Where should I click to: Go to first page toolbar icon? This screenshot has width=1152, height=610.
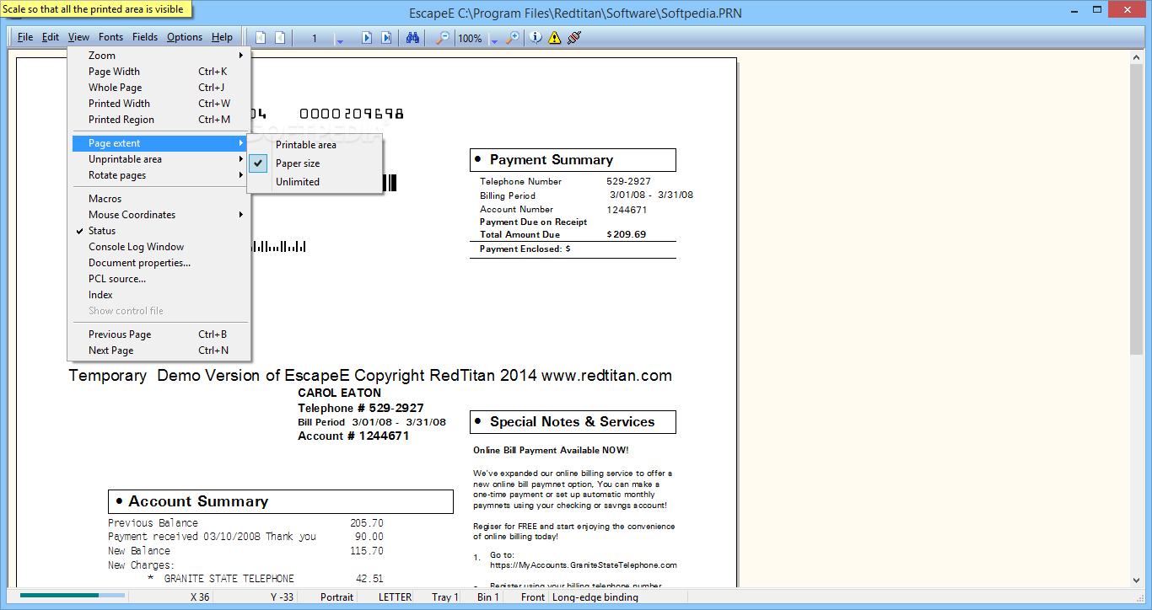(261, 38)
